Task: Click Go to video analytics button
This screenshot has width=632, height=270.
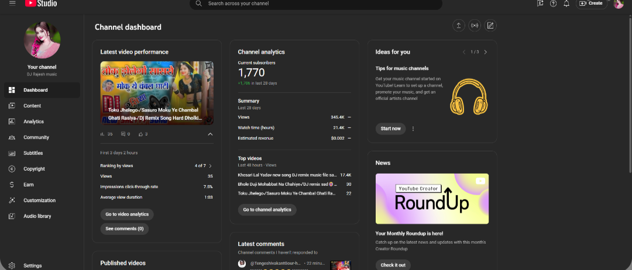Action: click(x=127, y=214)
